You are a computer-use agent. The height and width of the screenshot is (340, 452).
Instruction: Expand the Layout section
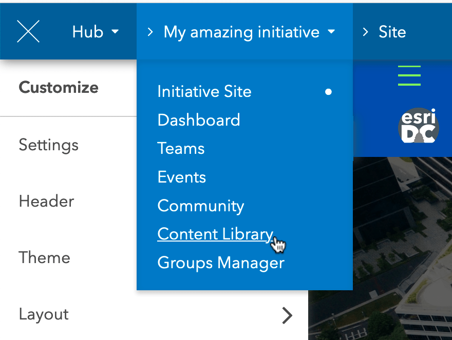43,314
